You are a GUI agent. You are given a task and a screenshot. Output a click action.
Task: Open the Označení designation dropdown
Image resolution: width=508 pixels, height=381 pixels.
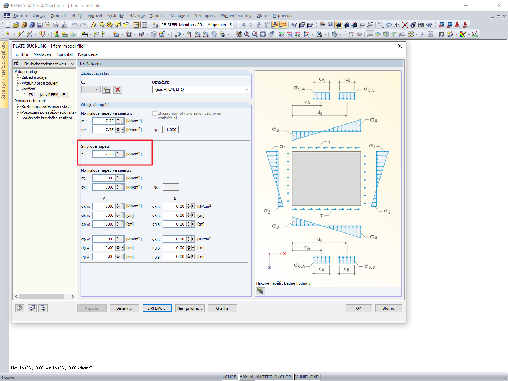tap(247, 89)
